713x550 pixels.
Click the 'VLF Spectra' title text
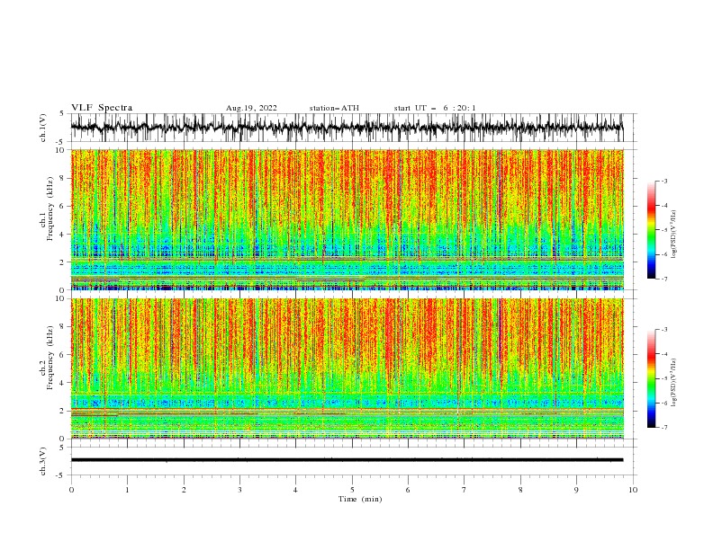[x=102, y=108]
